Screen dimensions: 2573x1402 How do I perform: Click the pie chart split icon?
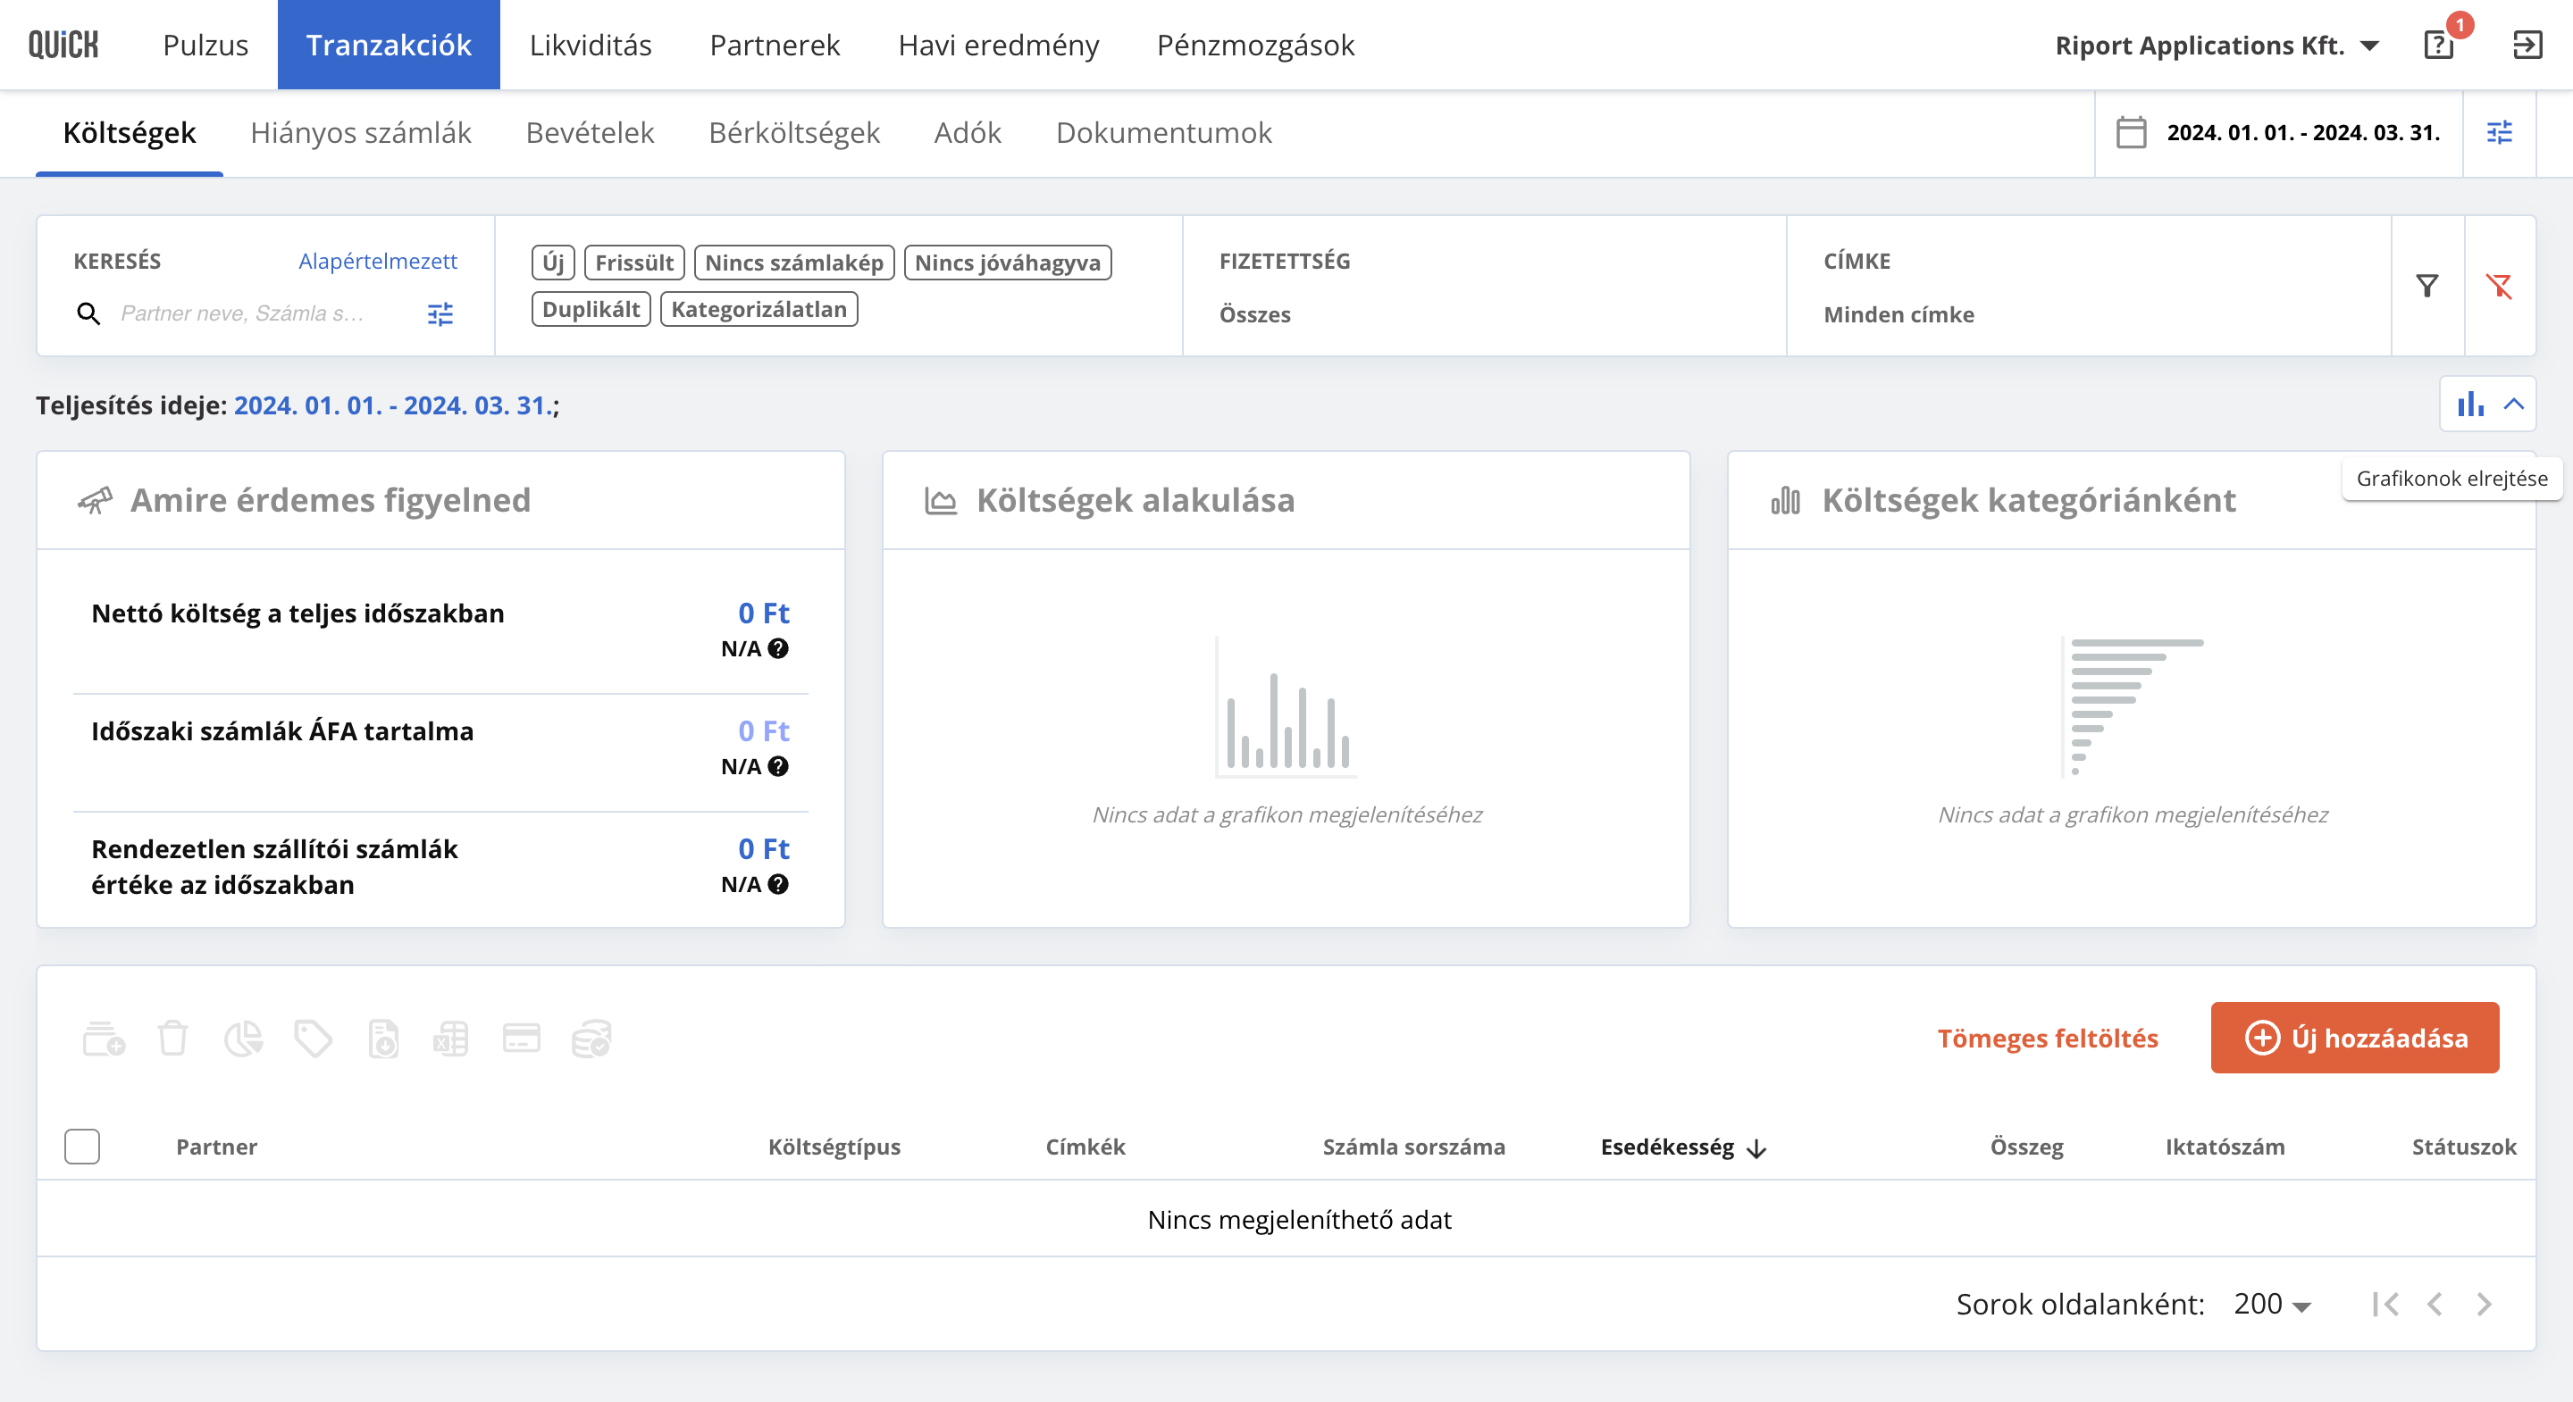(x=243, y=1039)
